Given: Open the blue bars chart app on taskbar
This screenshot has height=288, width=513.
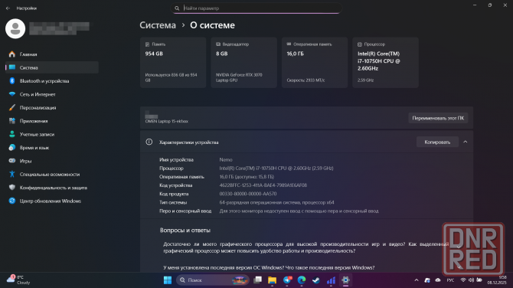Looking at the screenshot, I should click(x=331, y=280).
